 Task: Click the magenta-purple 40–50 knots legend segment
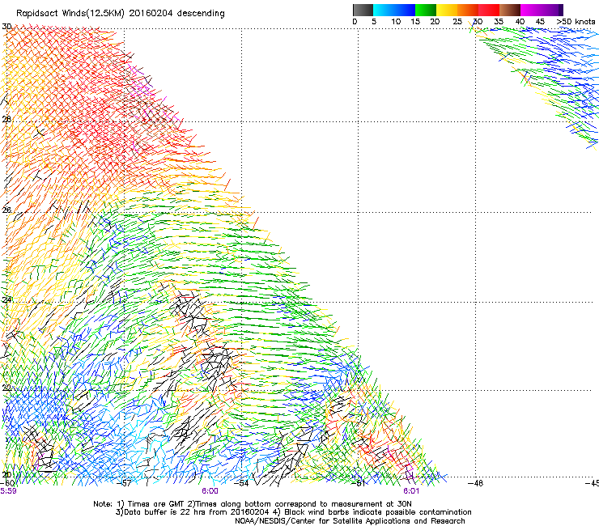(542, 10)
